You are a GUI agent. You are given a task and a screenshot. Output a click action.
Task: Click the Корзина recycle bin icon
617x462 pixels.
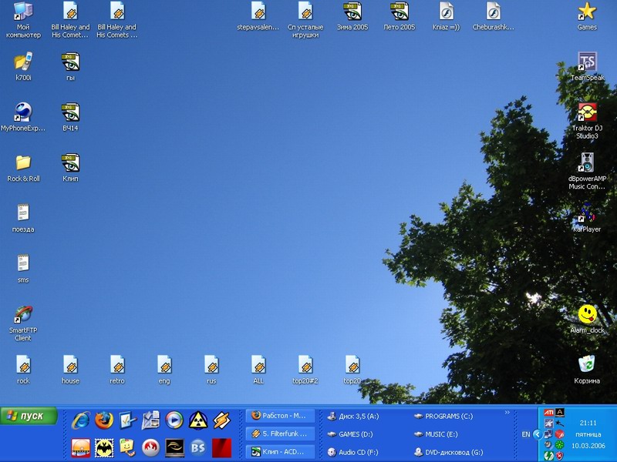pyautogui.click(x=587, y=363)
